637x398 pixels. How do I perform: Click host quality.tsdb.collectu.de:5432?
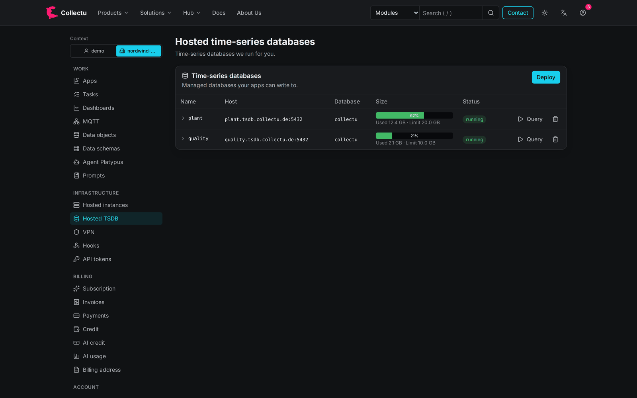click(266, 140)
